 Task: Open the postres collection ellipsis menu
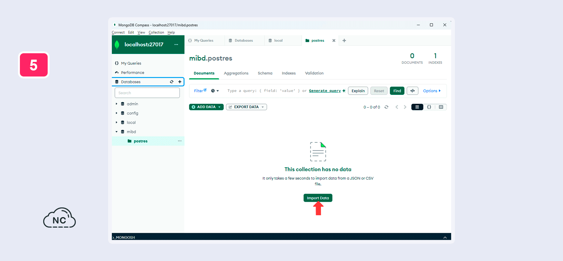(x=179, y=141)
